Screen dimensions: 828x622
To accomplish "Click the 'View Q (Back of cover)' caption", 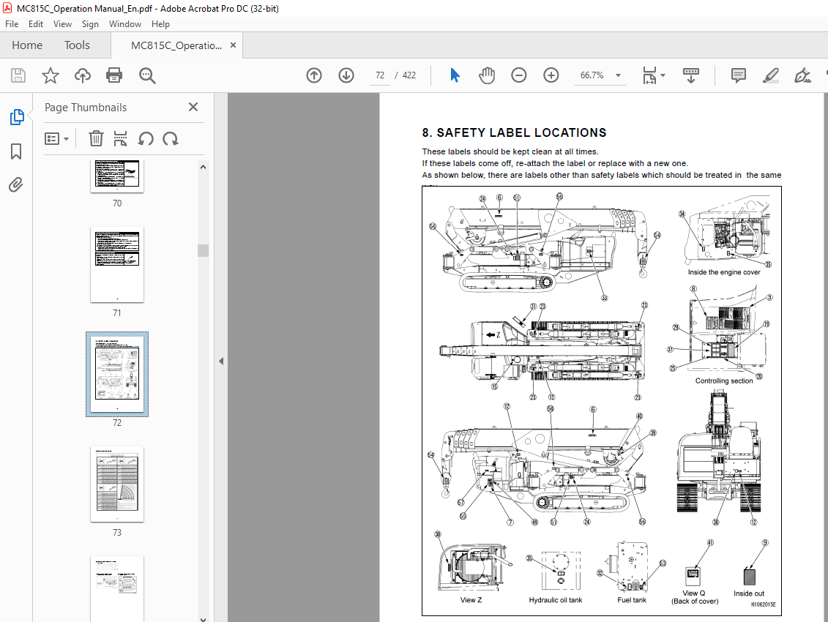I will point(695,597).
